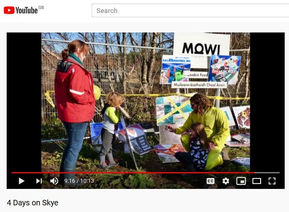
Task: Select the video title 4 Days on Skye
Action: point(33,203)
